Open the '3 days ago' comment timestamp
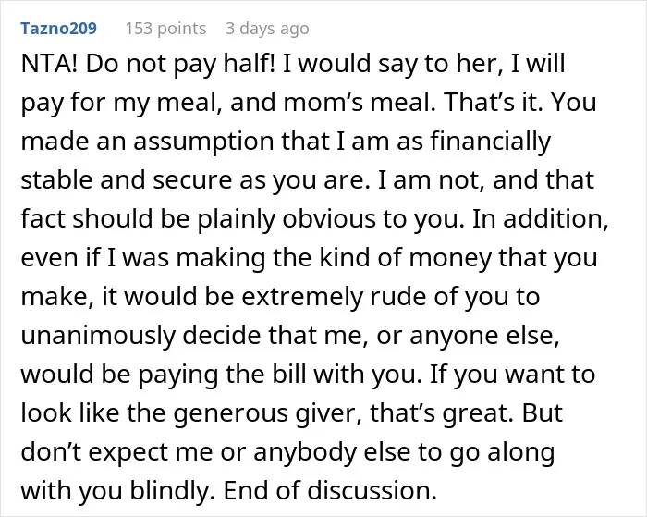The width and height of the screenshot is (647, 517). point(267,29)
